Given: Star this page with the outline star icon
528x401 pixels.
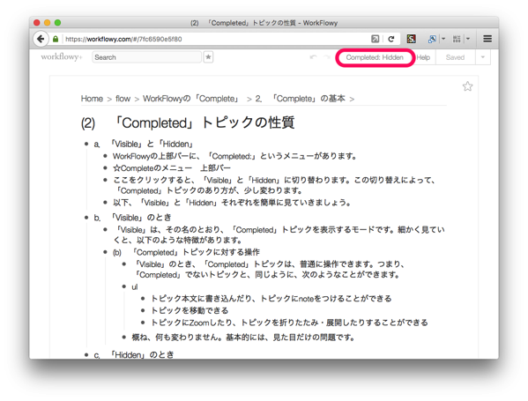Looking at the screenshot, I should pos(467,86).
